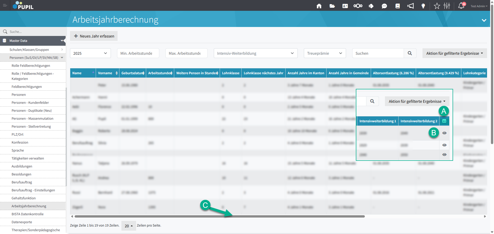Open the favorites star icon
The image size is (494, 234).
[x=437, y=6]
